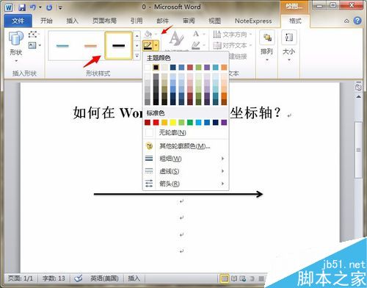Viewport: 367px width, 288px height.
Task: Open the Insert (插入) ribbon tab
Action: (x=72, y=21)
